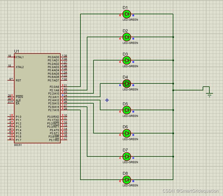Click the wire junction feeding the ground line
The height and width of the screenshot is (196, 223).
(173, 90)
